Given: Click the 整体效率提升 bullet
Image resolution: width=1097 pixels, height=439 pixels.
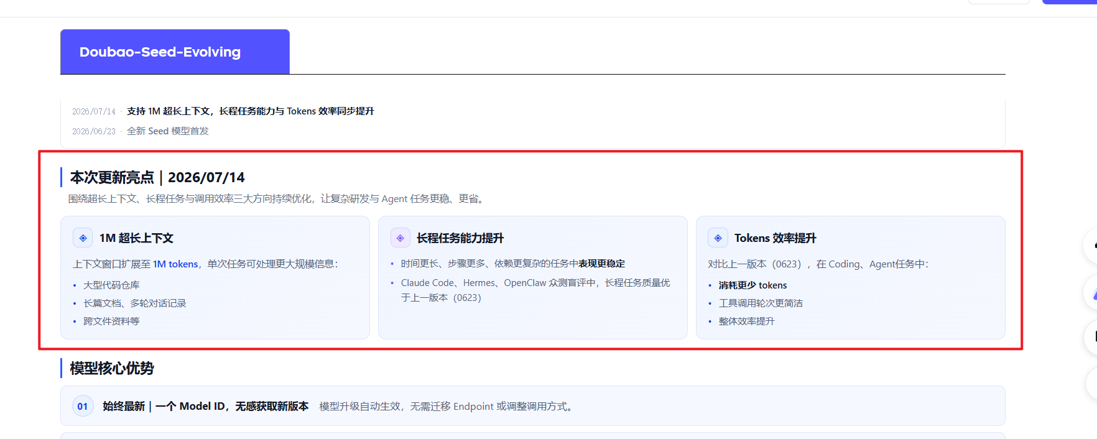Looking at the screenshot, I should tap(746, 321).
